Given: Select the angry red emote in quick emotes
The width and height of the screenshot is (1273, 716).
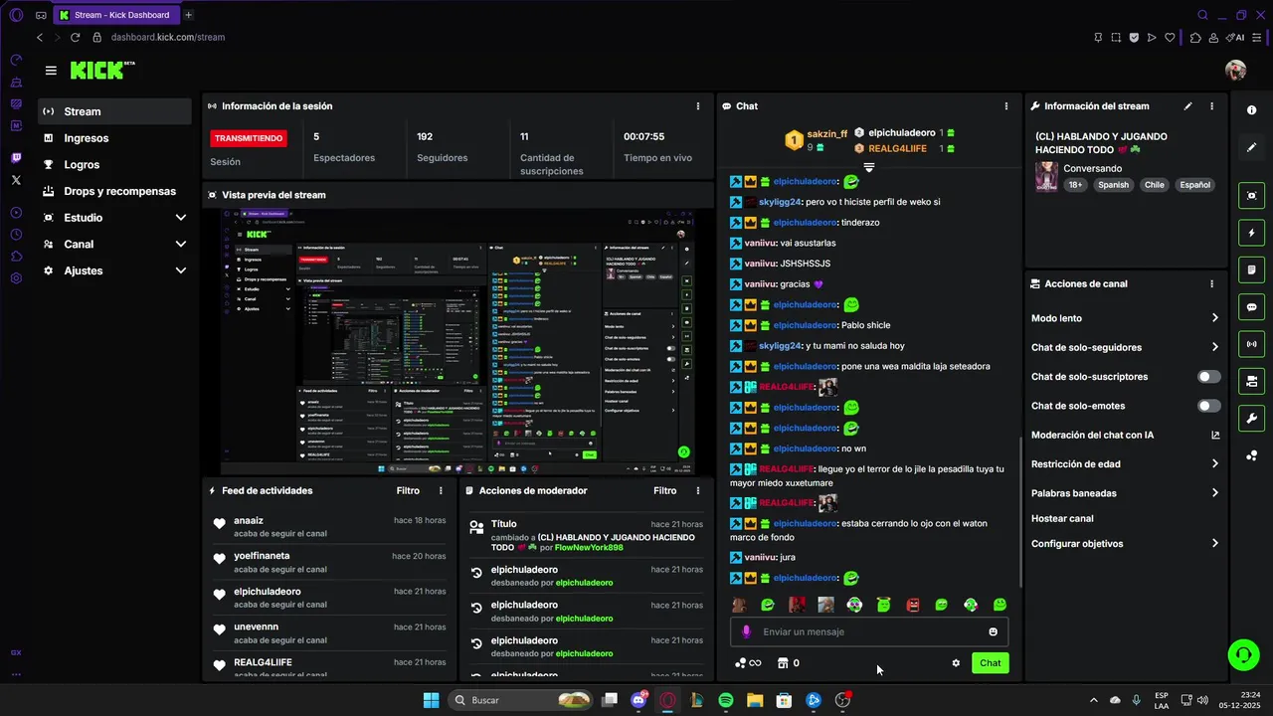Looking at the screenshot, I should [913, 605].
